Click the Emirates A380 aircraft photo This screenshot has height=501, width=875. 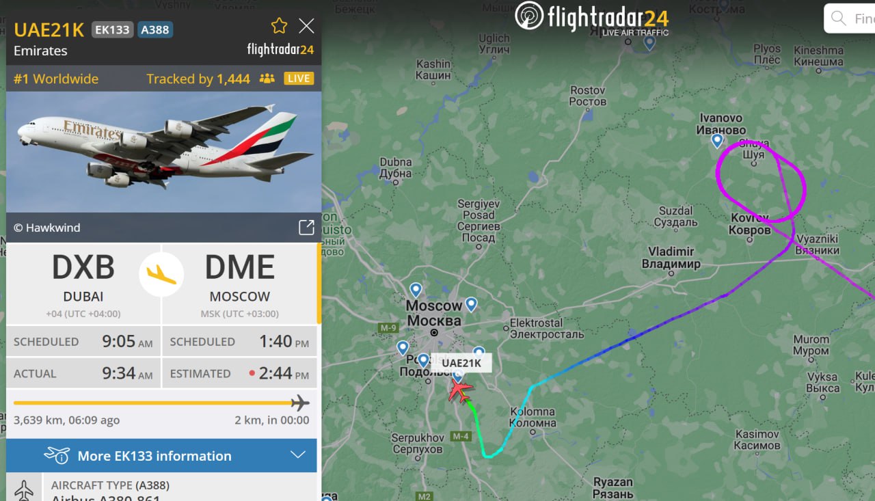[163, 152]
